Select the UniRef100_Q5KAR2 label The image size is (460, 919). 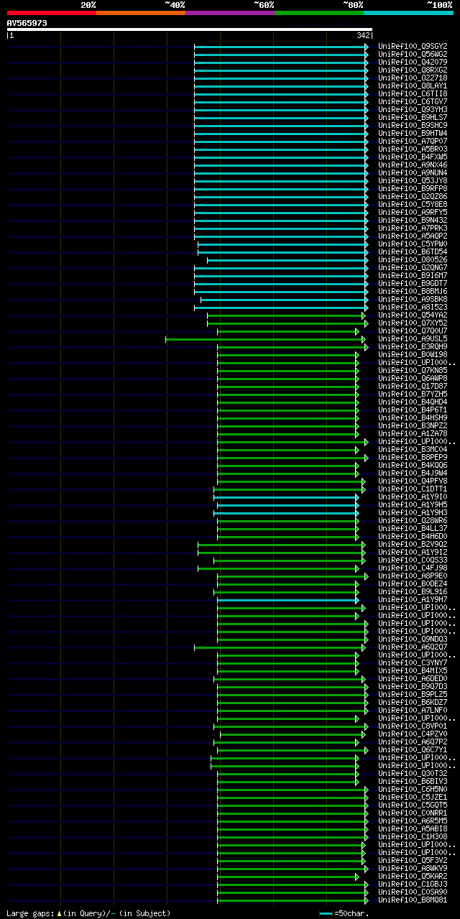413,876
